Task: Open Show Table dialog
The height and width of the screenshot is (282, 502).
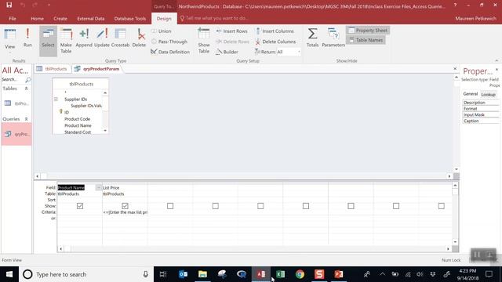Action: (x=204, y=41)
